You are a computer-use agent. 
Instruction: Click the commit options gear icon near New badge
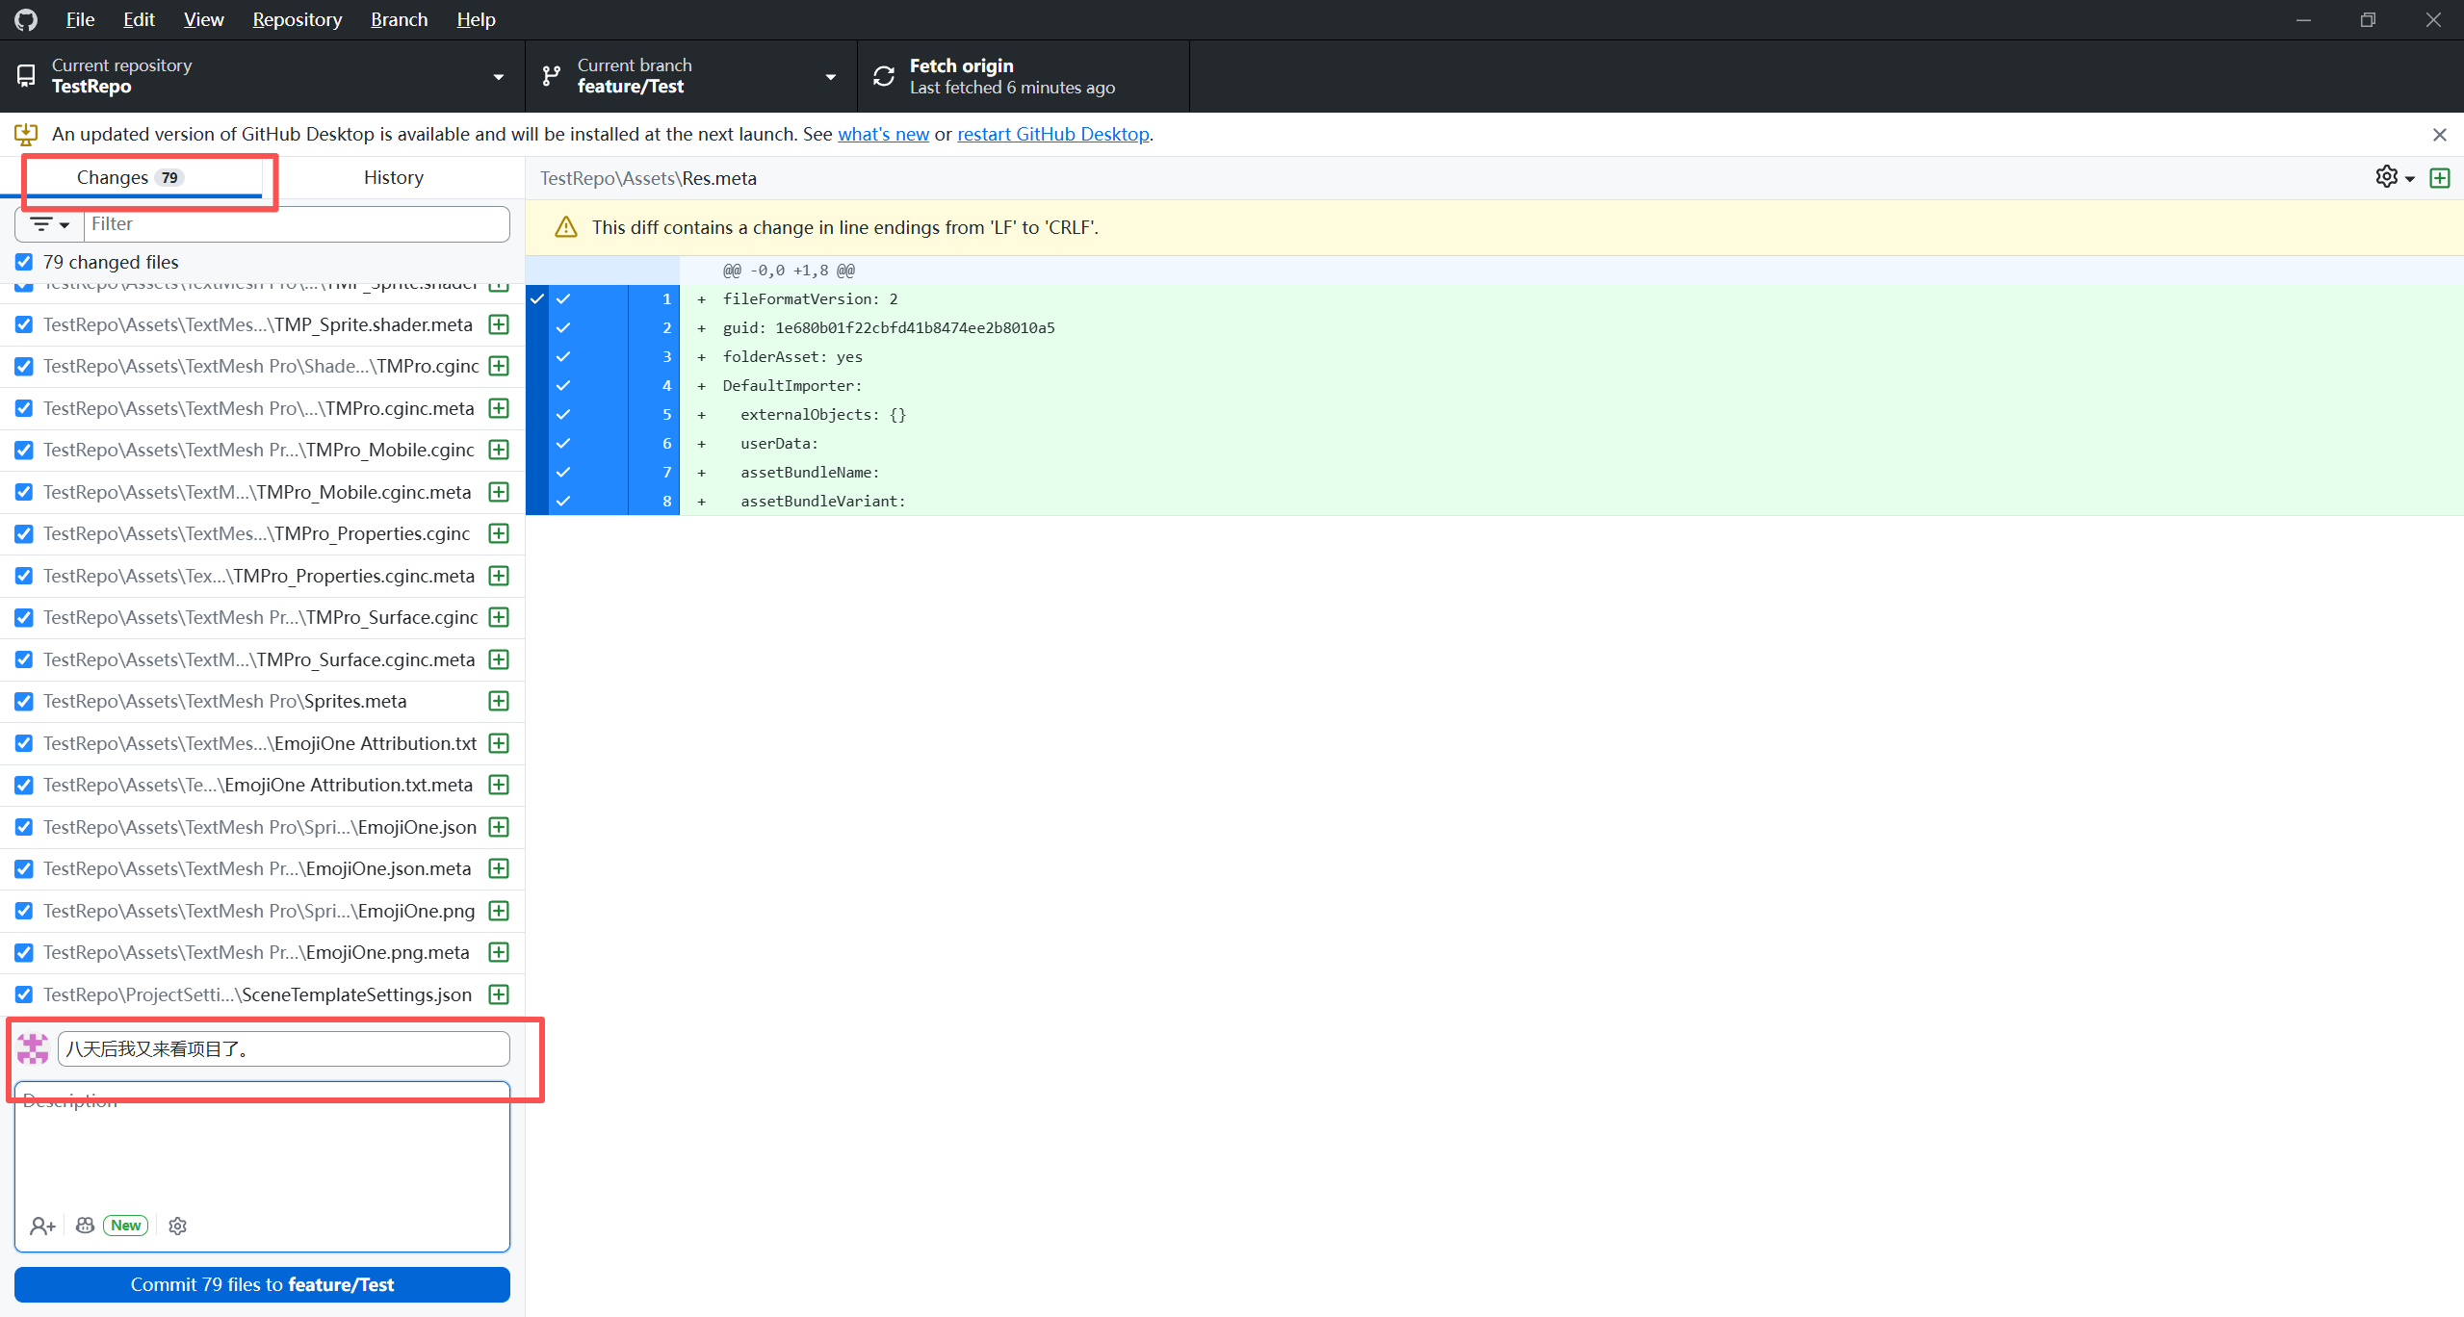pos(177,1226)
